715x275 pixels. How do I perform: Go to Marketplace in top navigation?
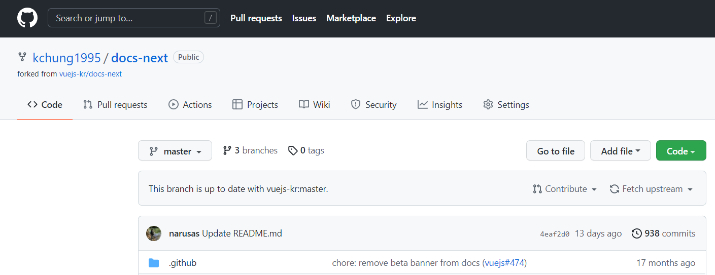[351, 18]
